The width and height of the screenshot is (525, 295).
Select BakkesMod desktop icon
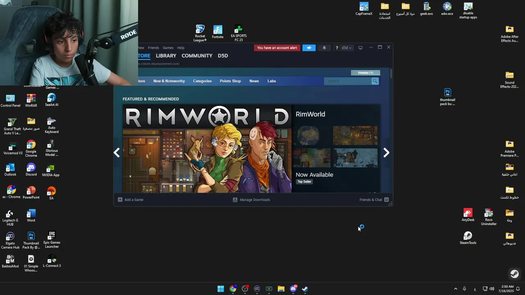pyautogui.click(x=10, y=261)
